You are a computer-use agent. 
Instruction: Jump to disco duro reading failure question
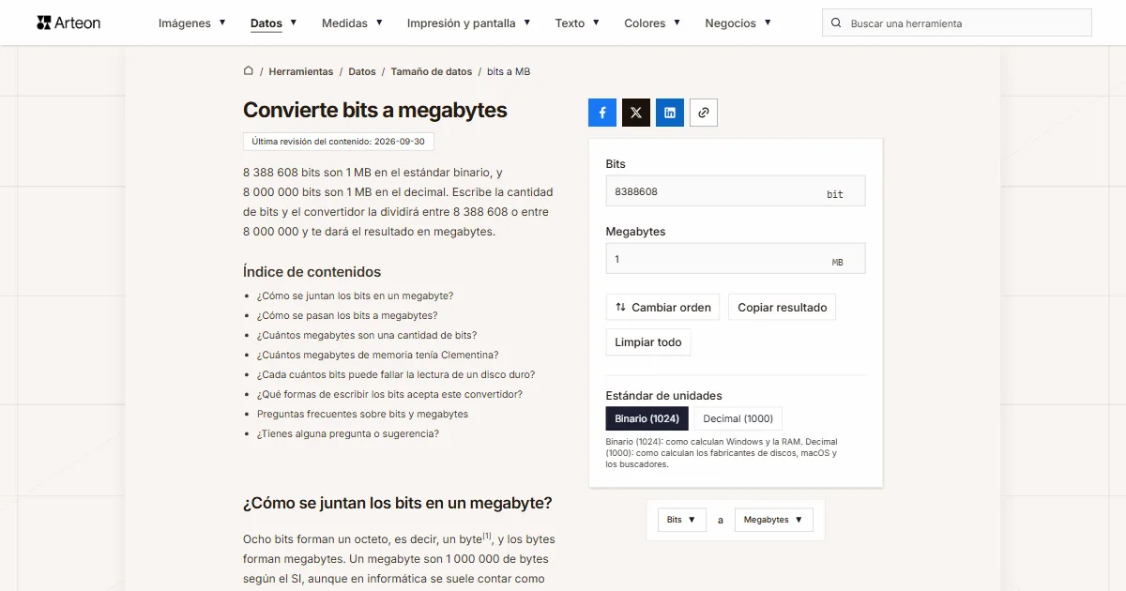pyautogui.click(x=396, y=374)
